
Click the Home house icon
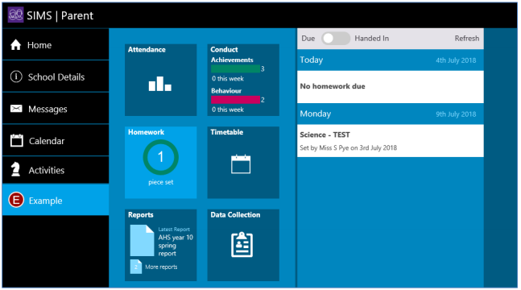coord(15,44)
